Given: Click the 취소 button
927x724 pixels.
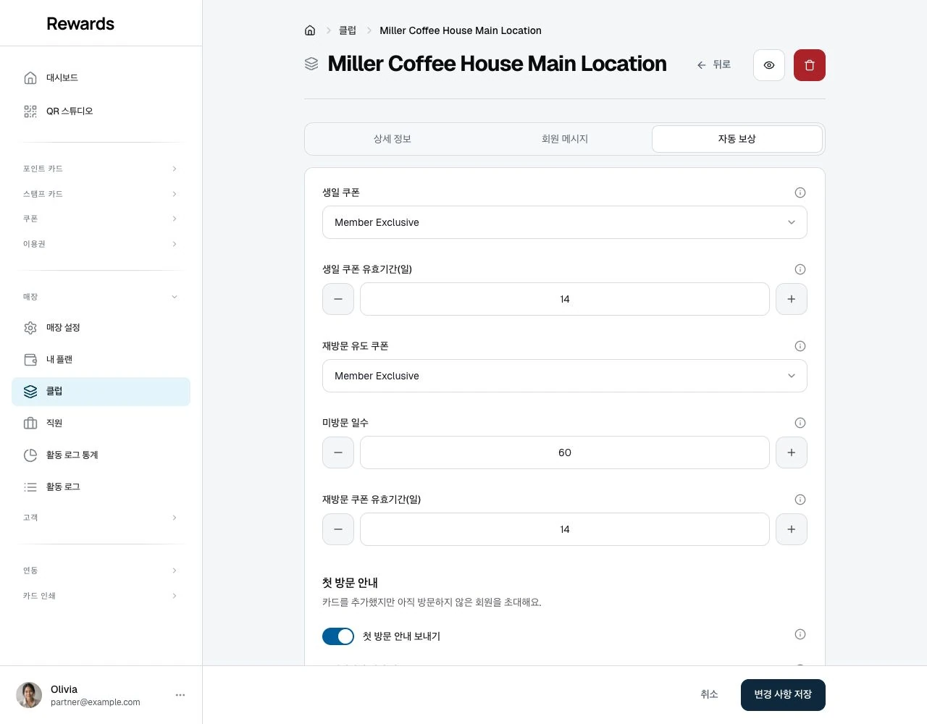Looking at the screenshot, I should [709, 695].
